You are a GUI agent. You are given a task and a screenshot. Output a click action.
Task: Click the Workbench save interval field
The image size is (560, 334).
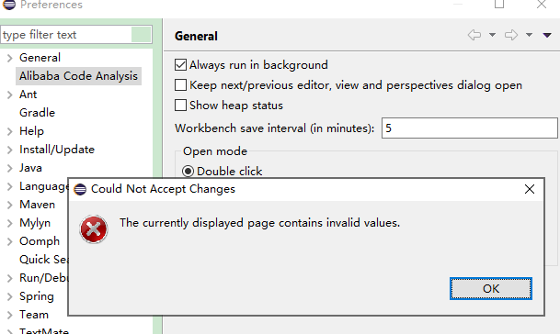[469, 128]
